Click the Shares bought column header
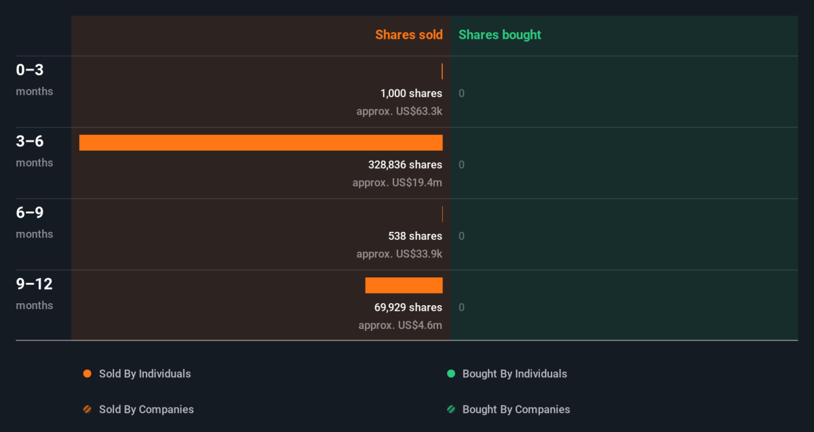The height and width of the screenshot is (432, 814). (x=500, y=35)
